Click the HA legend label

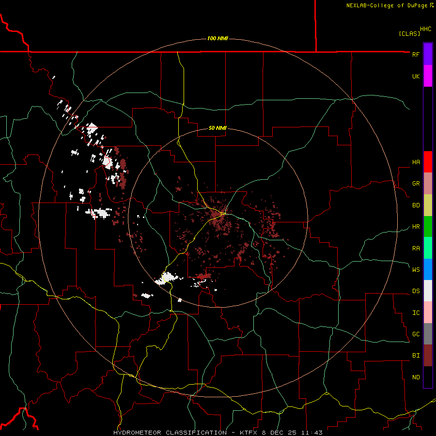coord(416,162)
